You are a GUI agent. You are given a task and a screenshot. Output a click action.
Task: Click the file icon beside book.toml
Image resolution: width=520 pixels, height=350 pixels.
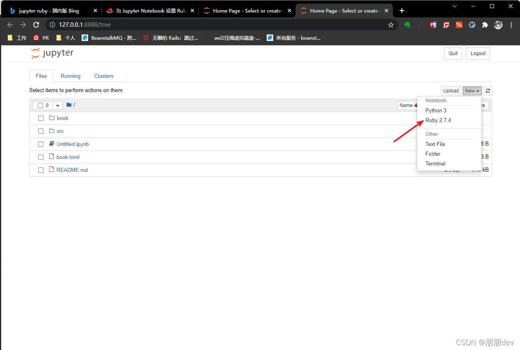tap(52, 157)
